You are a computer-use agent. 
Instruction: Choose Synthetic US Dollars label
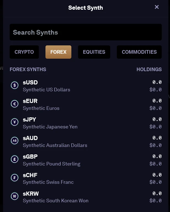pyautogui.click(x=47, y=90)
